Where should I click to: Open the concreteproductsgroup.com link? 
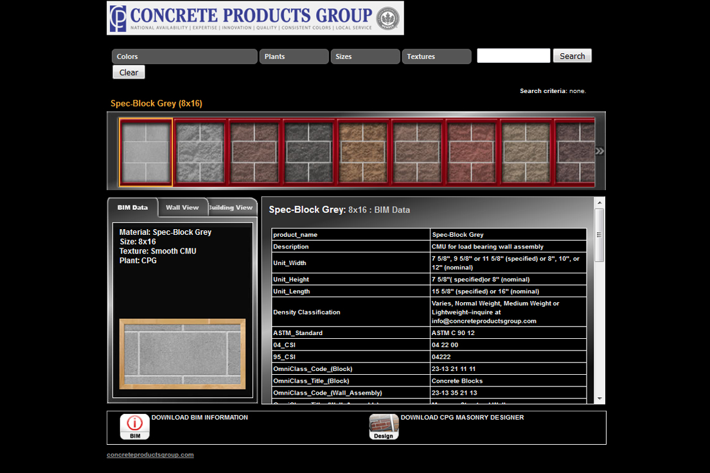[x=150, y=455]
